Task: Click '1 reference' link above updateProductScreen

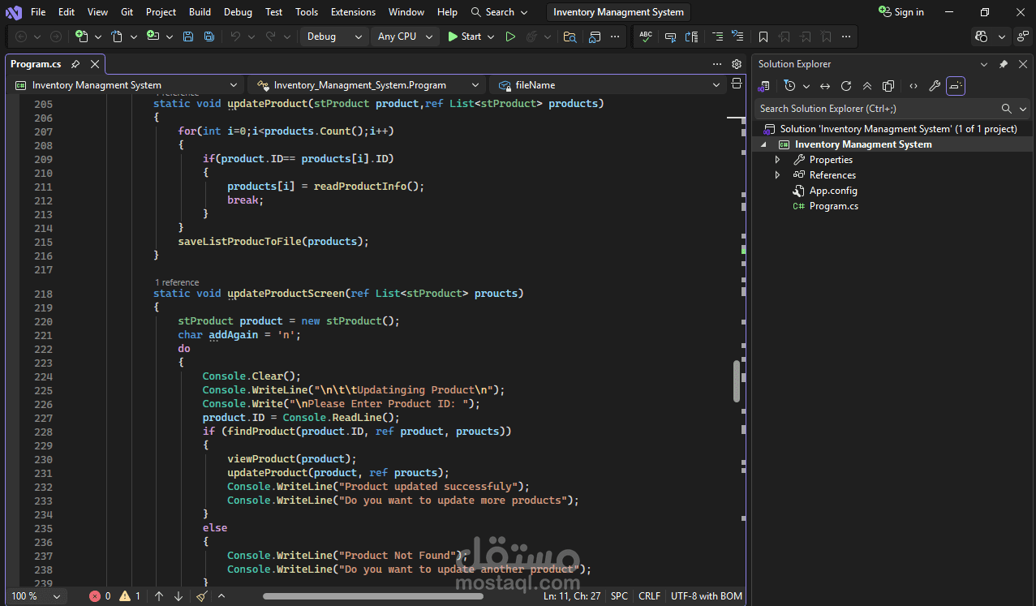Action: pos(177,282)
